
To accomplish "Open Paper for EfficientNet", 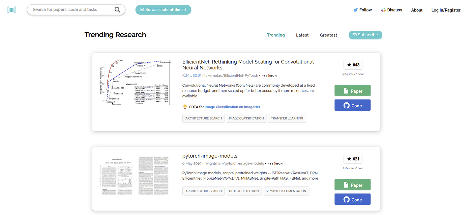I will [352, 91].
